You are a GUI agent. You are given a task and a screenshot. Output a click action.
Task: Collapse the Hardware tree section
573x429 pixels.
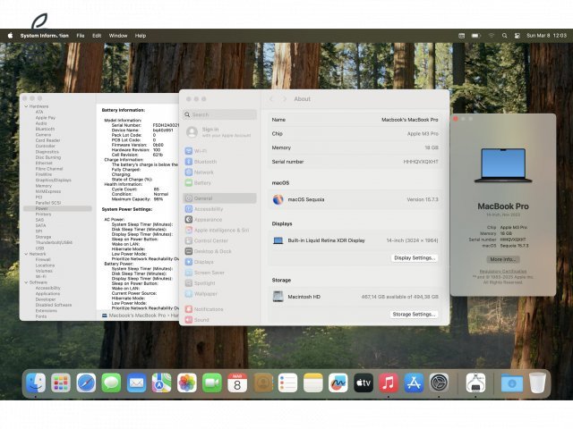(x=26, y=106)
